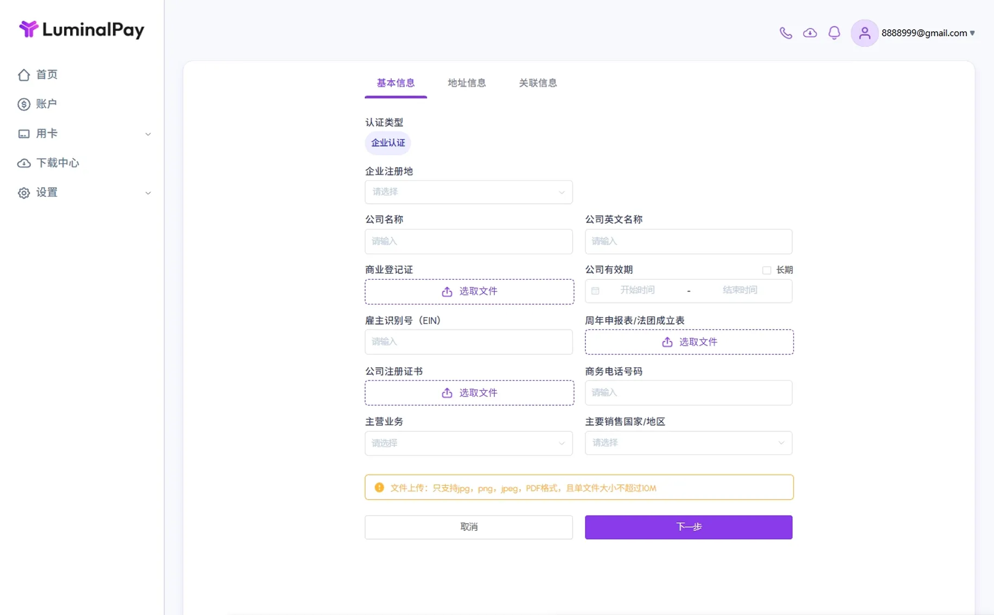Click the cloud icon beside 下载中心

pyautogui.click(x=24, y=163)
